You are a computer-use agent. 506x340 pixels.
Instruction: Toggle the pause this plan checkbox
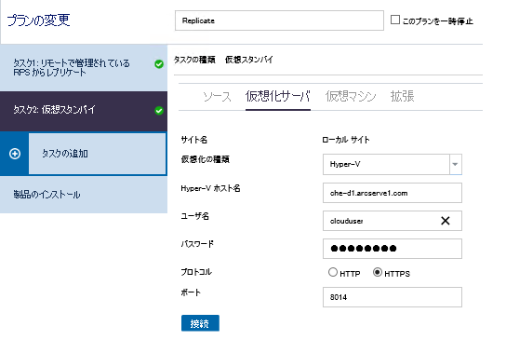coord(395,20)
